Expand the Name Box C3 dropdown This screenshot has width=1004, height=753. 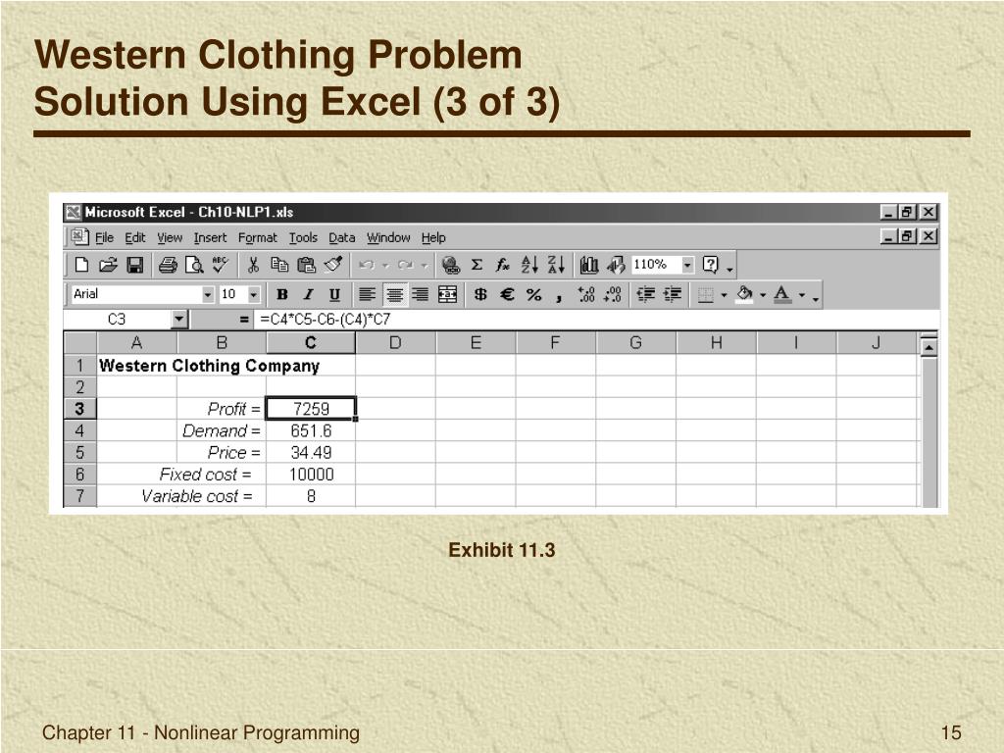pyautogui.click(x=179, y=319)
